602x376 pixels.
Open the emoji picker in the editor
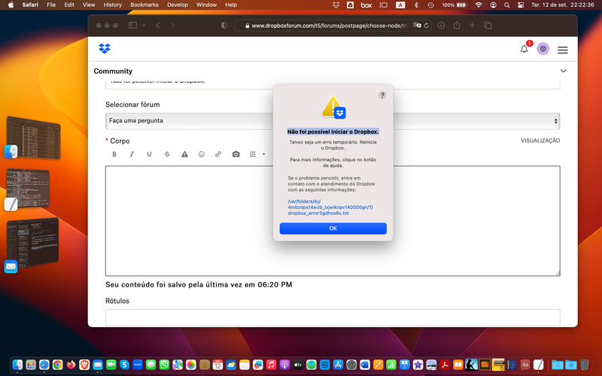[202, 154]
